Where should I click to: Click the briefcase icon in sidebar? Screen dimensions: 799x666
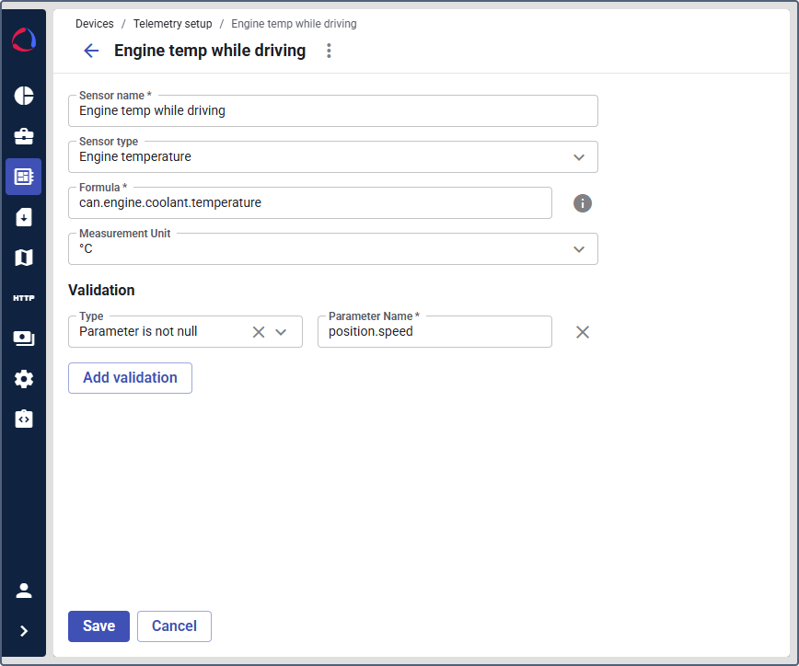24,136
